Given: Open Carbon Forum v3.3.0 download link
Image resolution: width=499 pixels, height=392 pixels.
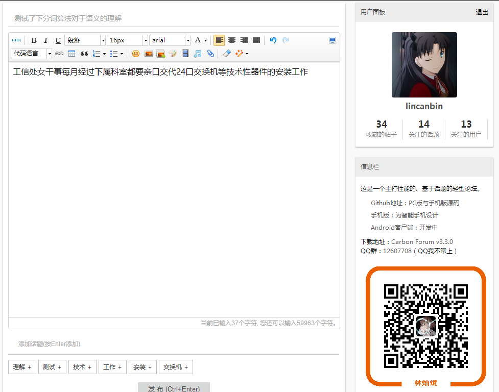Looking at the screenshot, I should [x=422, y=242].
